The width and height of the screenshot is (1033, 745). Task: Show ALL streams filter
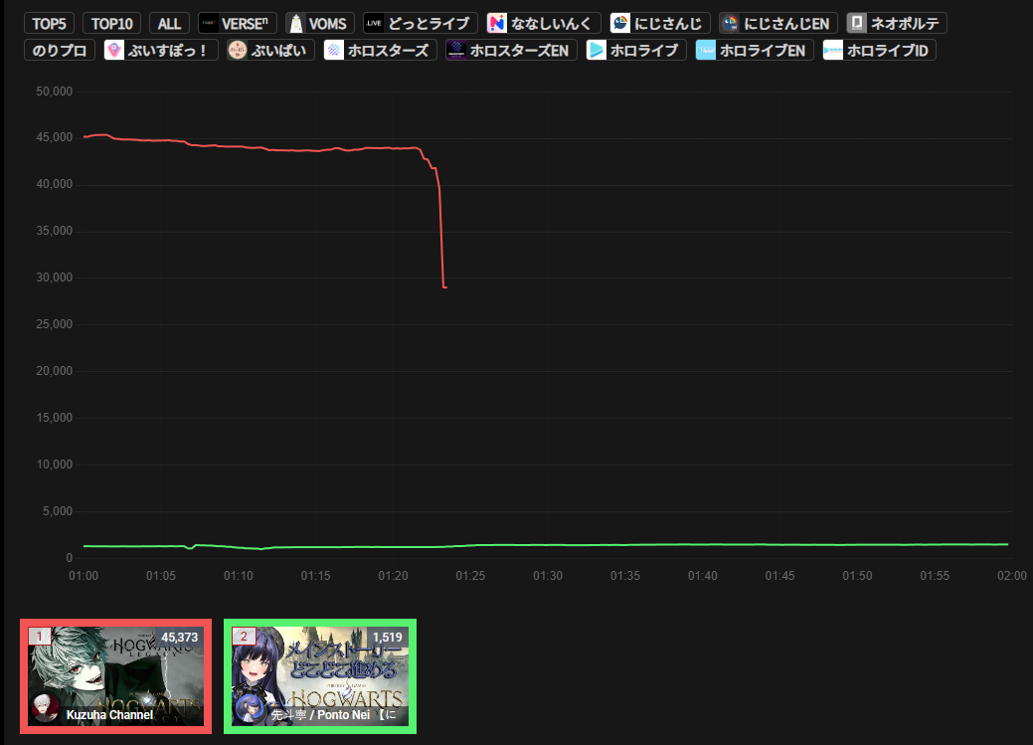click(x=169, y=24)
